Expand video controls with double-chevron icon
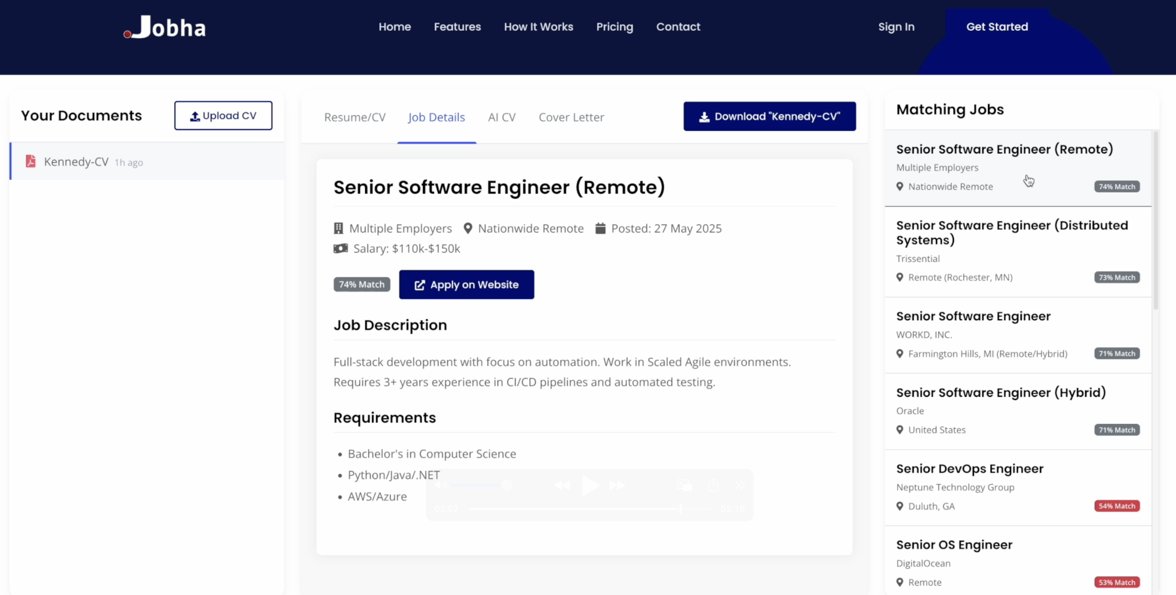Viewport: 1176px width, 595px height. pos(740,485)
